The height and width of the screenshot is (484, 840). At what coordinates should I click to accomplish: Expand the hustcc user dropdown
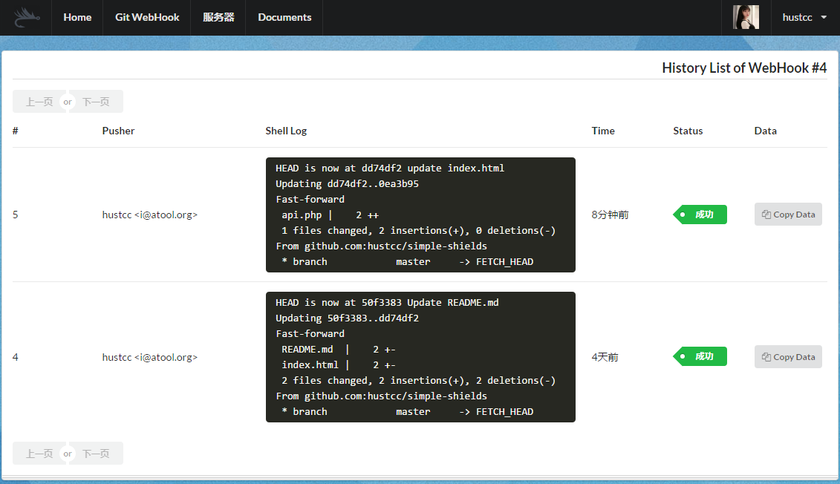coord(804,18)
